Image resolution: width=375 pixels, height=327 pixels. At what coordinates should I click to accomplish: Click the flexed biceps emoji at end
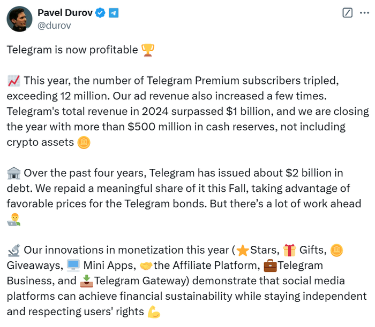click(153, 312)
